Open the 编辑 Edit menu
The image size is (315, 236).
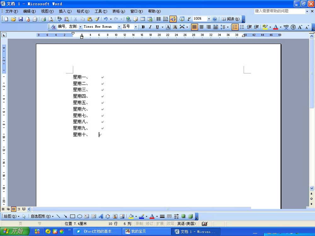point(29,11)
